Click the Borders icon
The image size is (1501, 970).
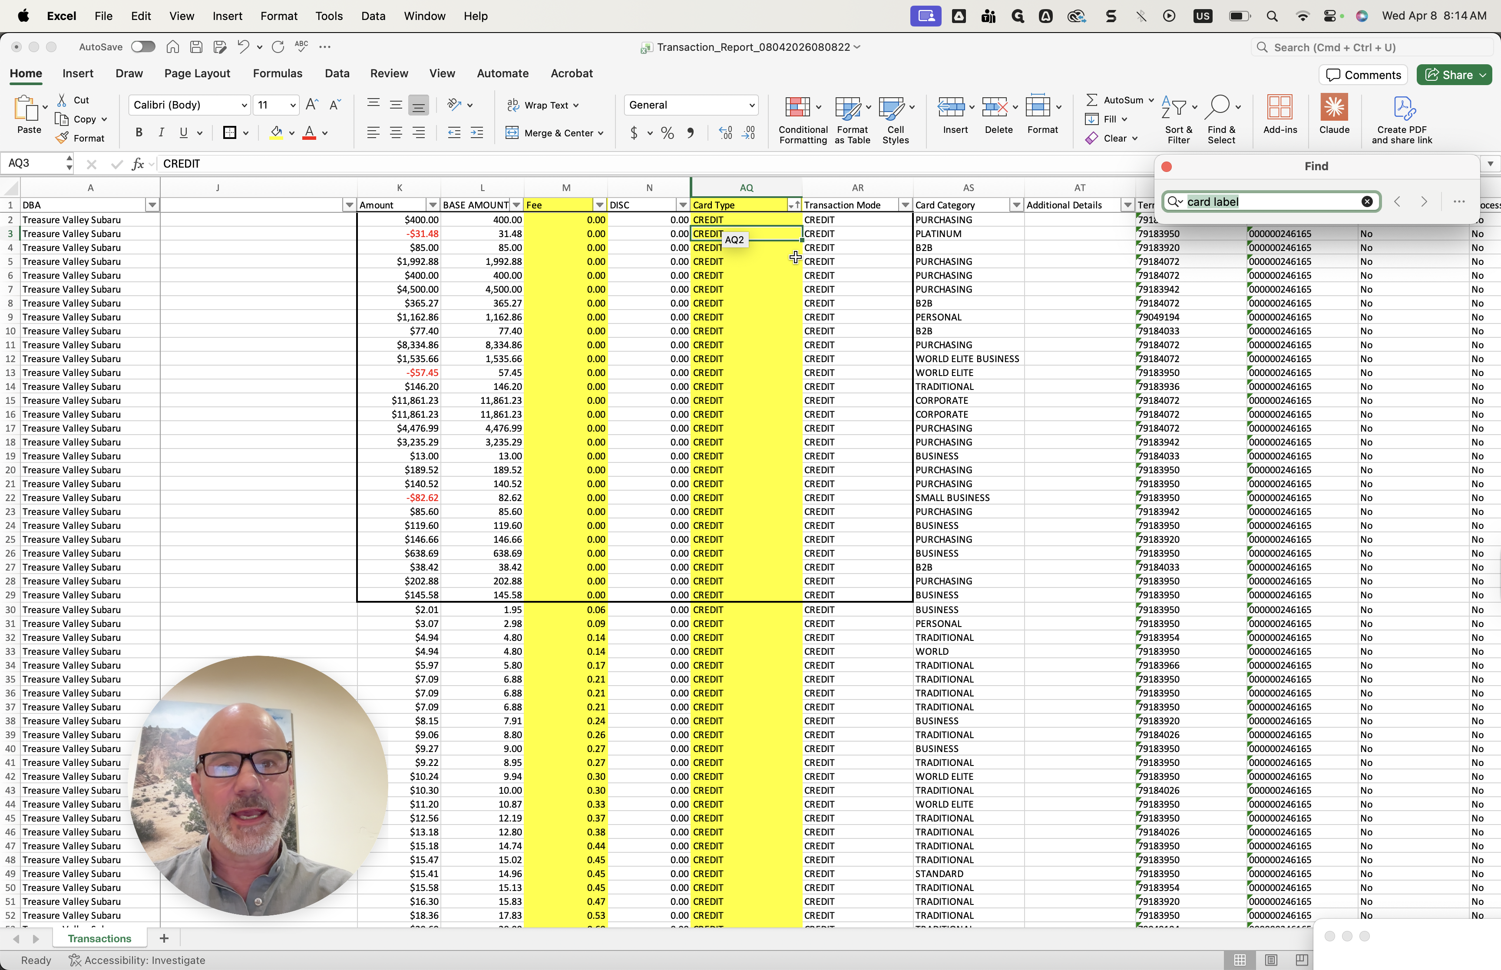(229, 132)
